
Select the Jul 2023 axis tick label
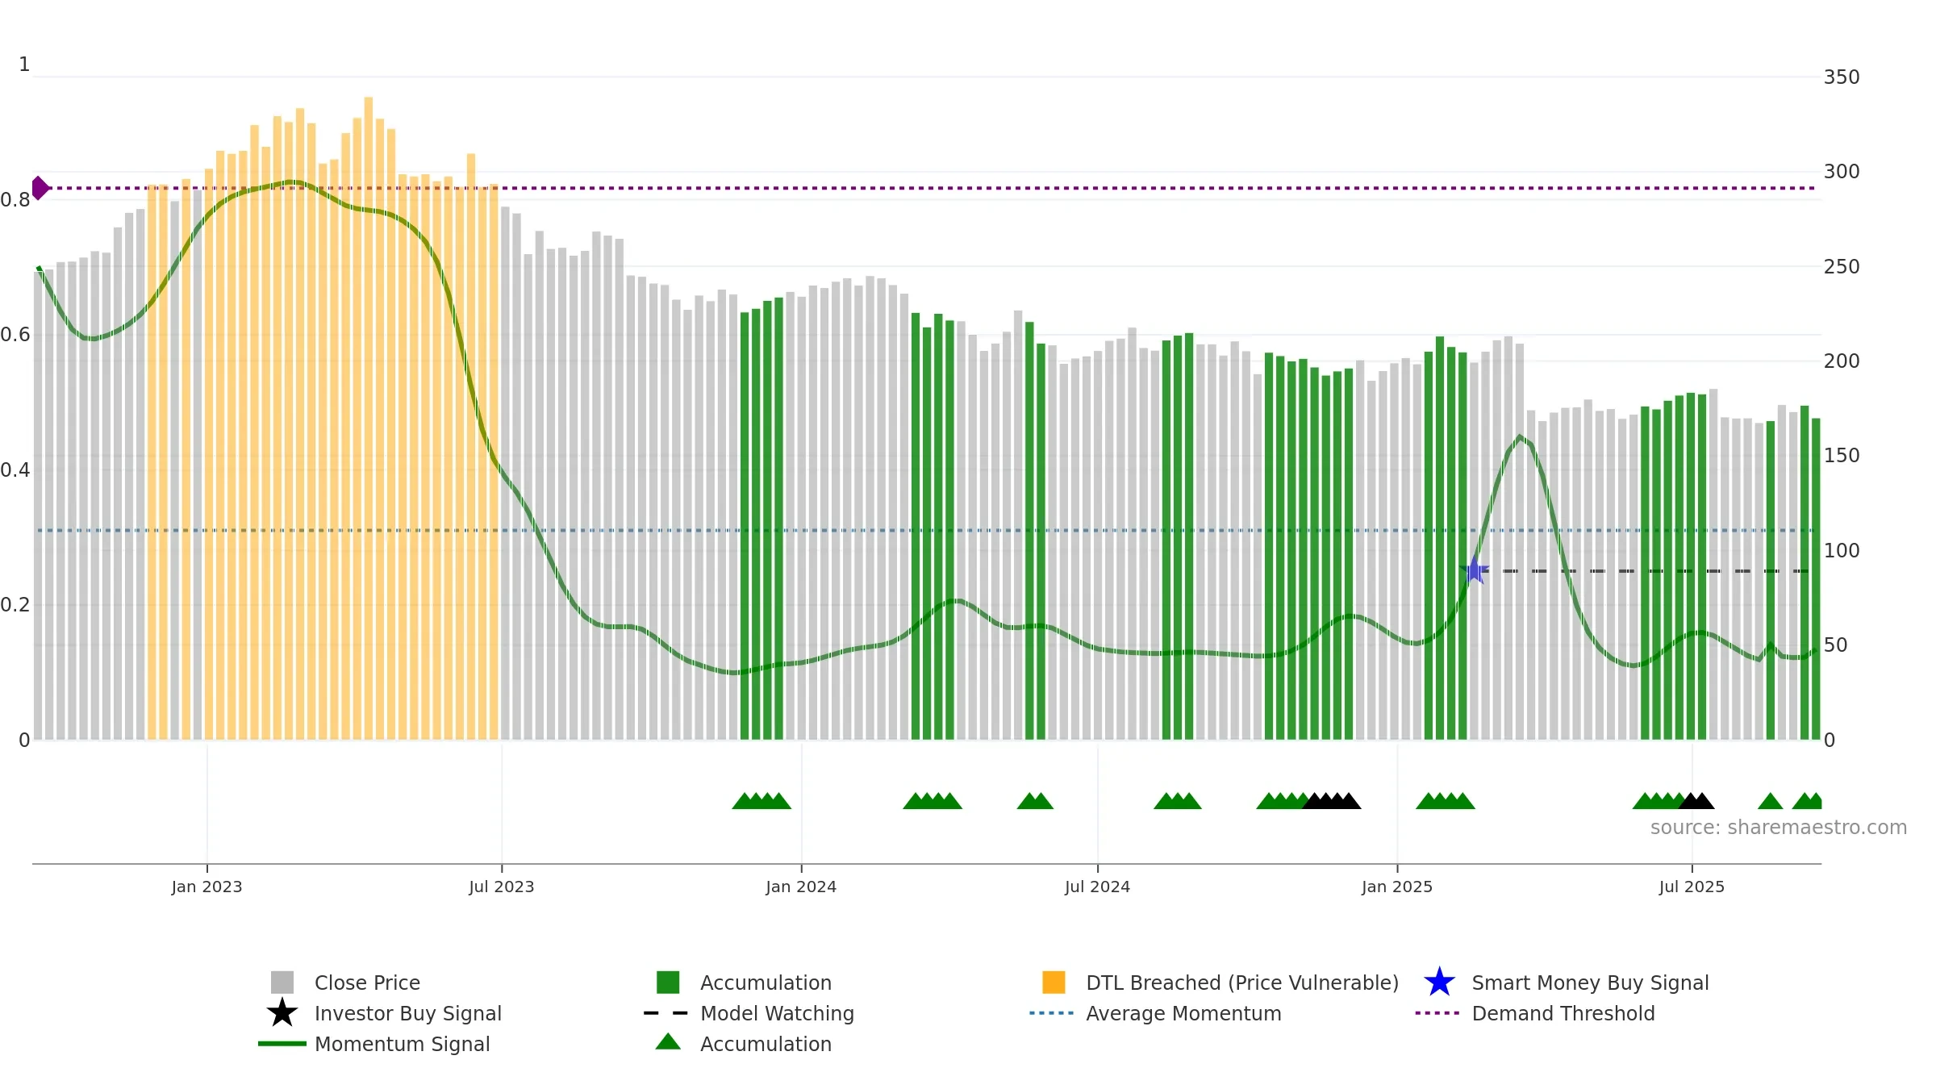[x=502, y=887]
